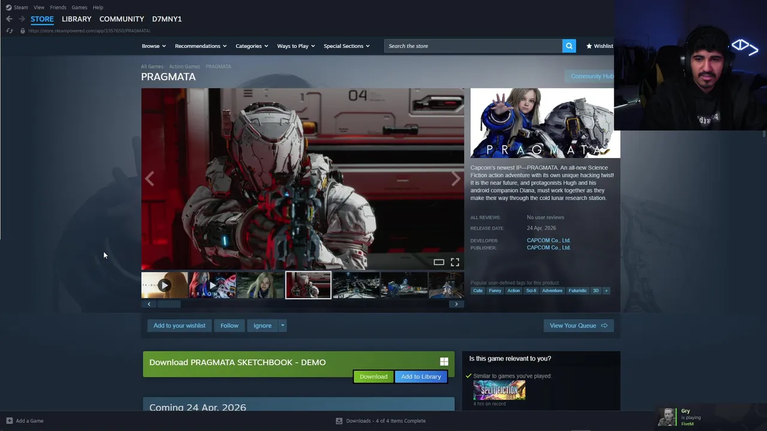Click Add to your wishlist button
Viewport: 767px width, 431px height.
tap(179, 326)
